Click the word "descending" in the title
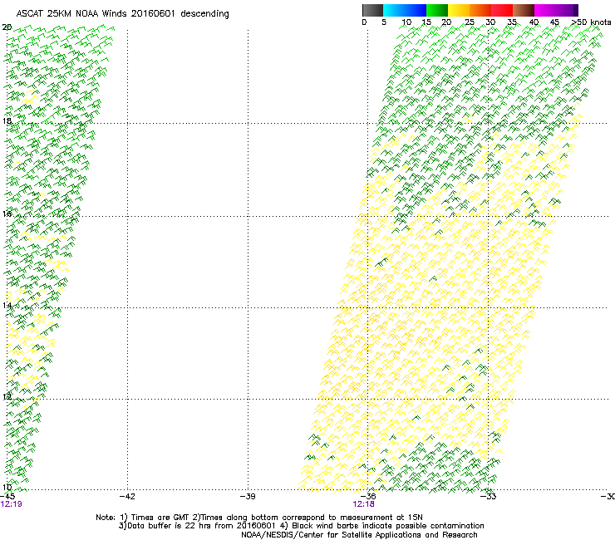Viewport: 615px width, 540px height. (204, 14)
